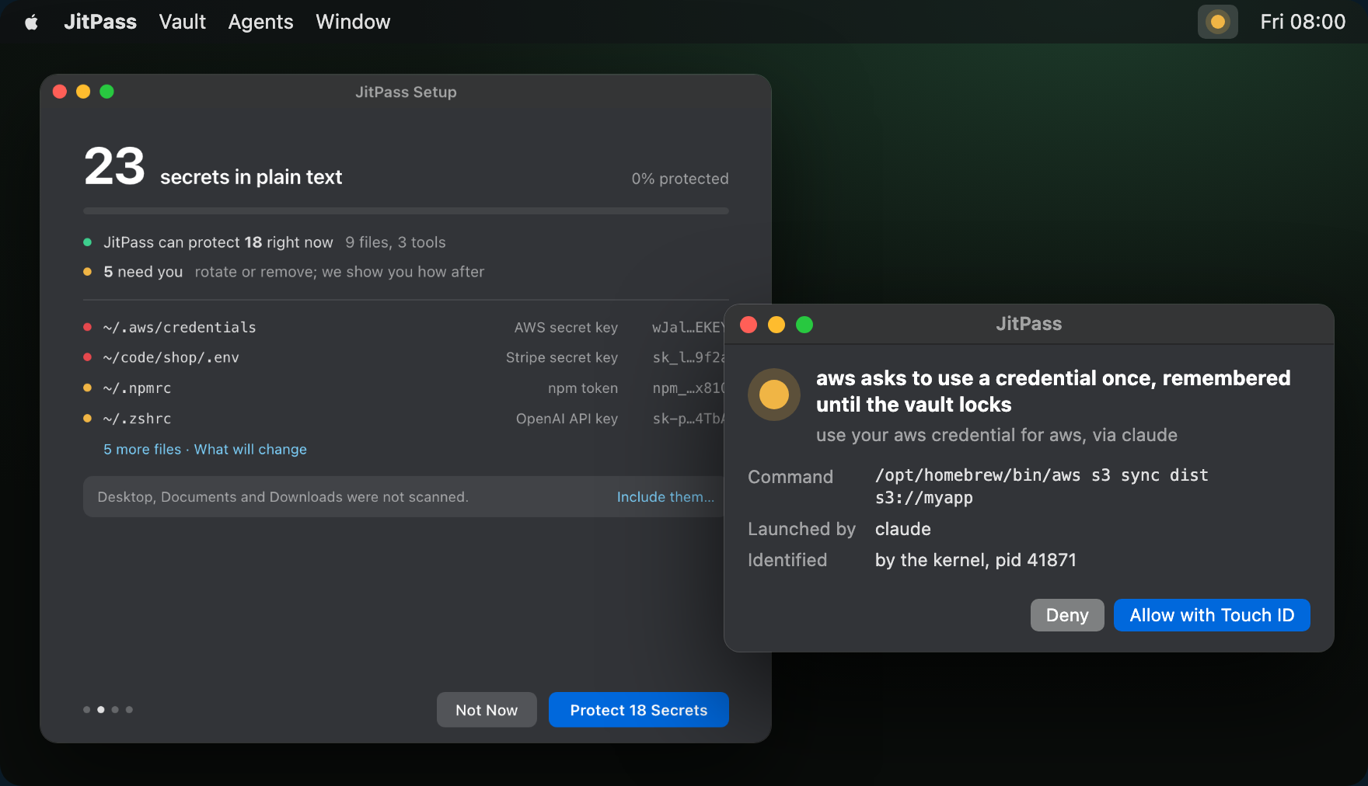This screenshot has width=1368, height=786.
Task: Go to the third setup page dot
Action: tap(115, 710)
